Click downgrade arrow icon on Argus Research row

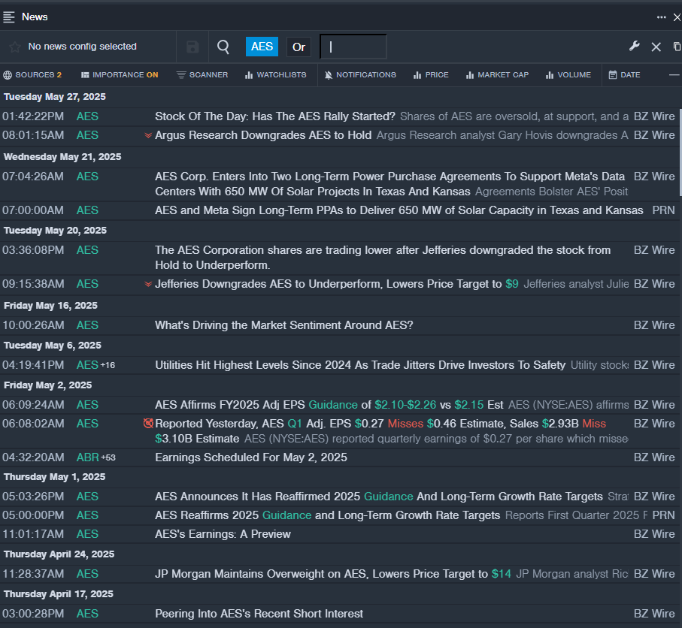click(148, 136)
